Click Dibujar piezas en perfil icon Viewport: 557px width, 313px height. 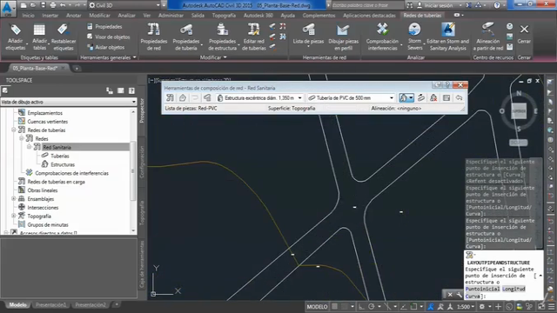click(343, 30)
